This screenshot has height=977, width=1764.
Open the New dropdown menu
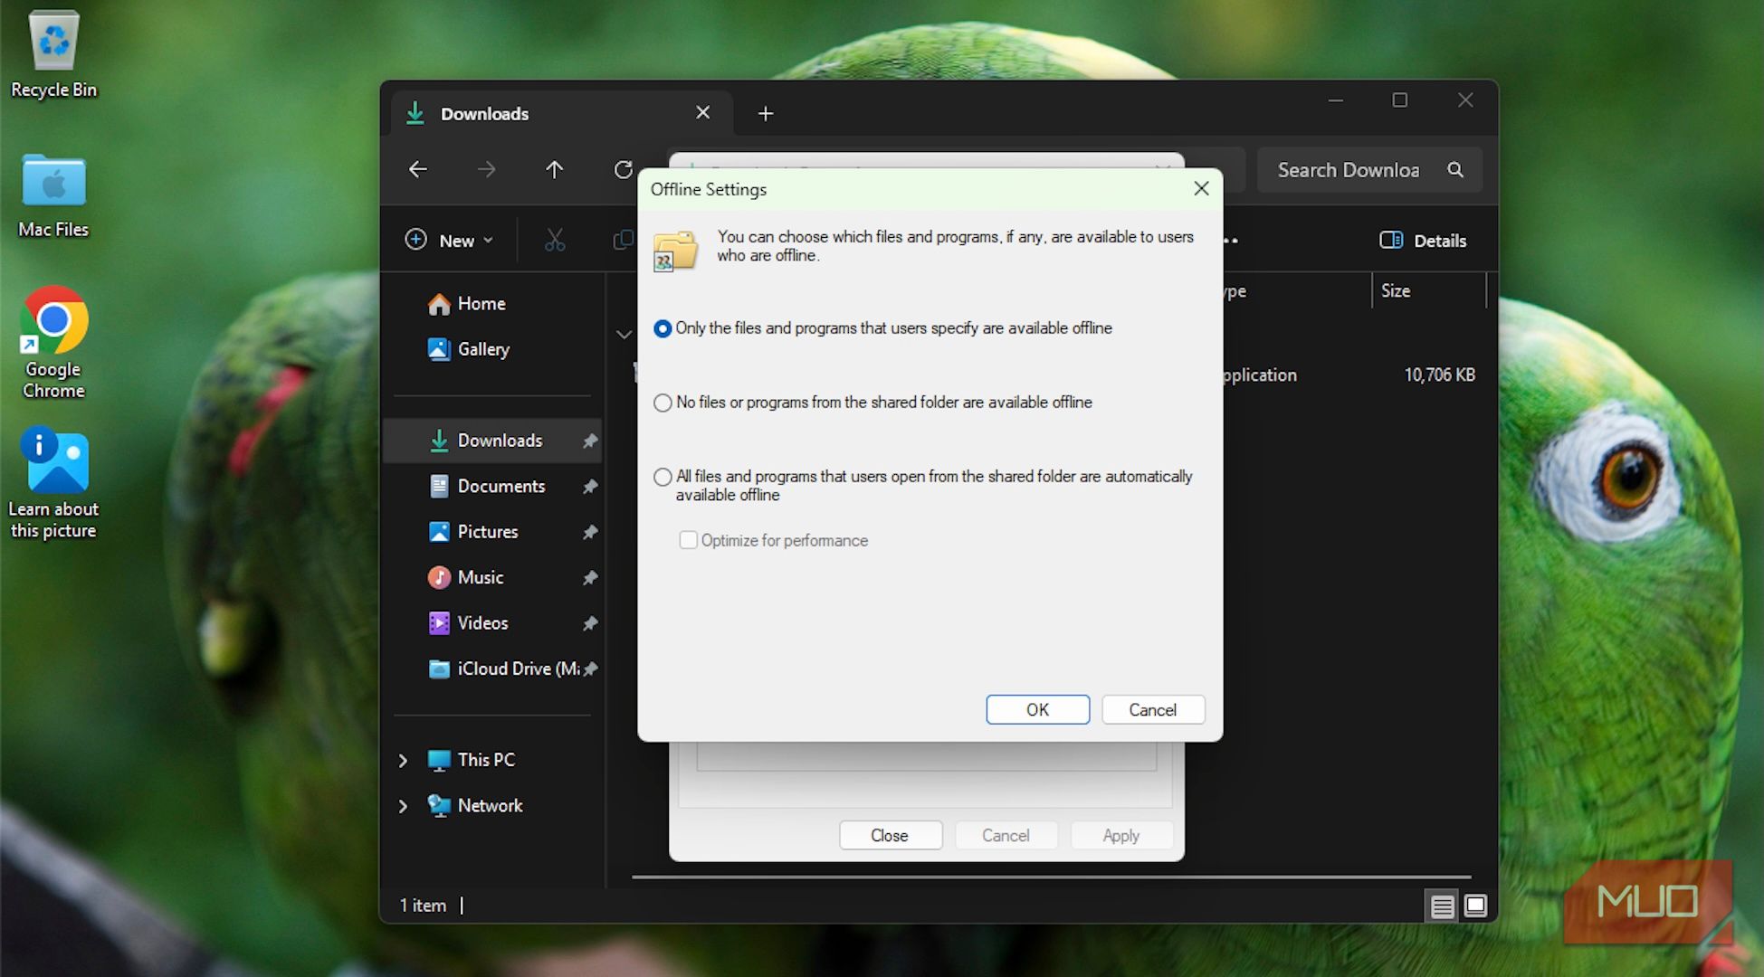tap(449, 240)
